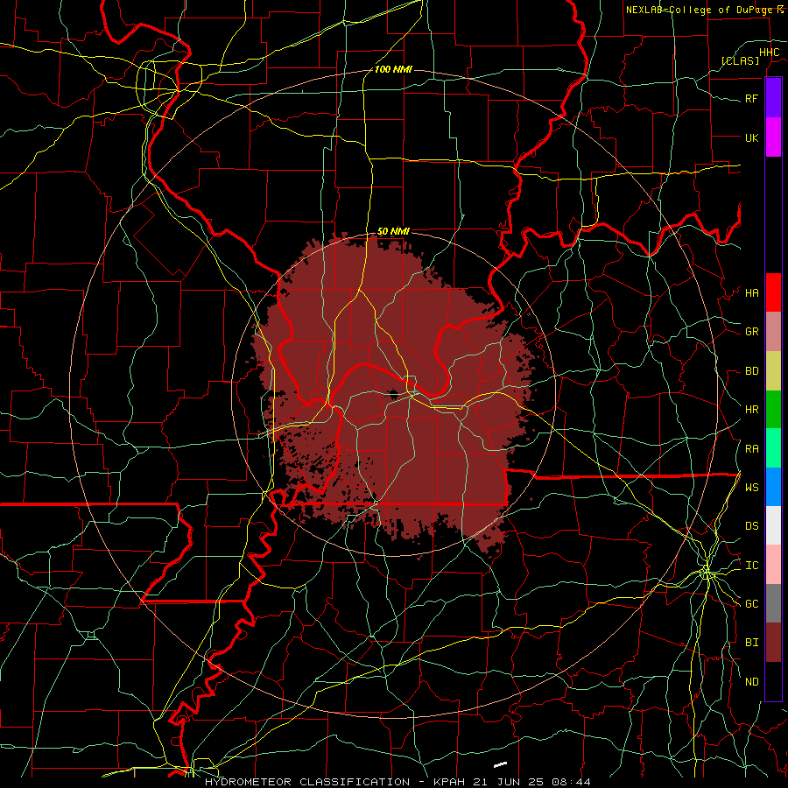
Task: Click the 50 NMI range ring label
Action: (393, 231)
